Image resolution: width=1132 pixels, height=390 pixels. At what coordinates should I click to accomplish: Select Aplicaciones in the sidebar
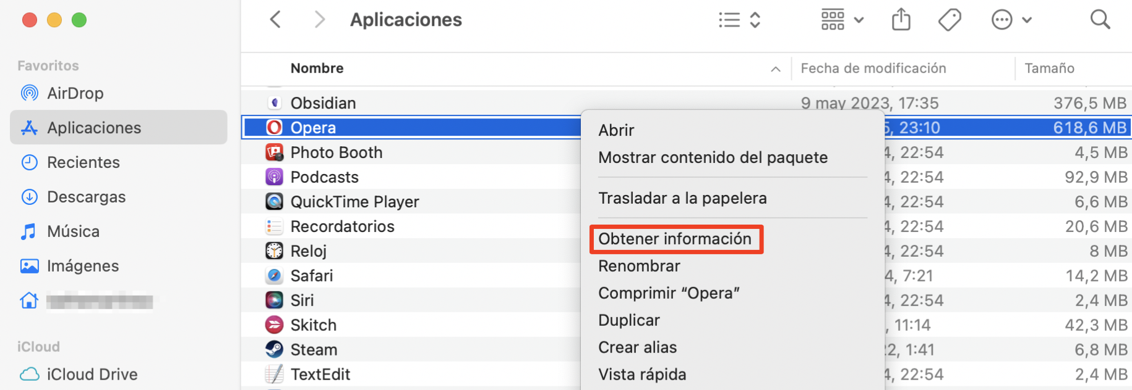[119, 128]
